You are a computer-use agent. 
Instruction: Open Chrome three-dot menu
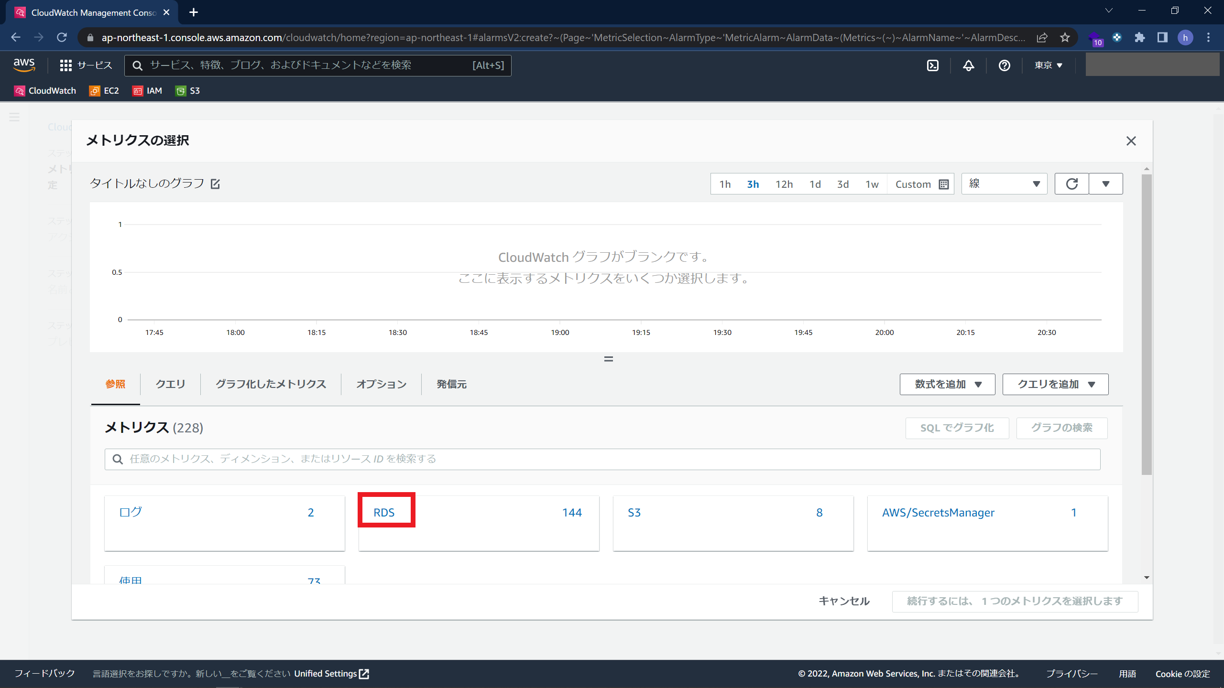pos(1208,37)
